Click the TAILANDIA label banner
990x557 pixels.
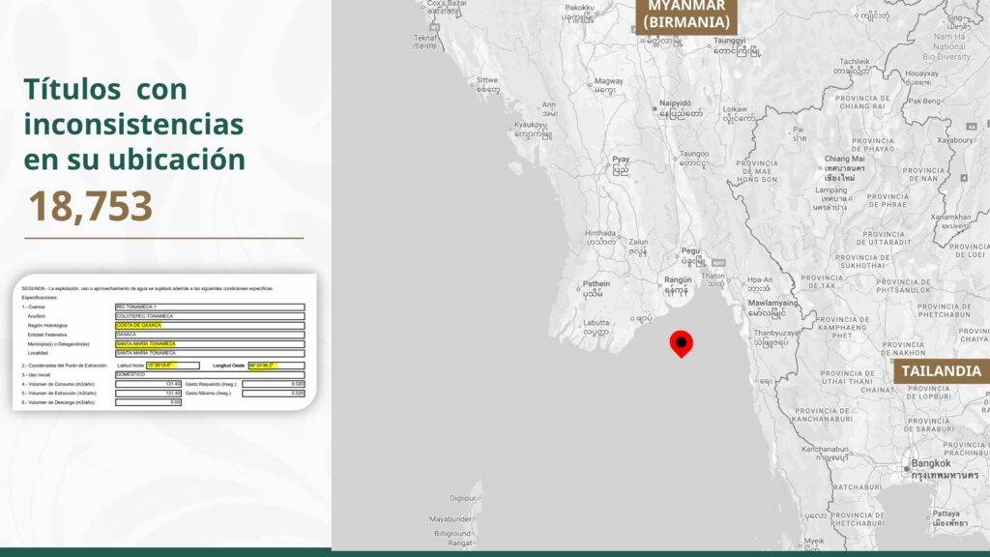941,371
